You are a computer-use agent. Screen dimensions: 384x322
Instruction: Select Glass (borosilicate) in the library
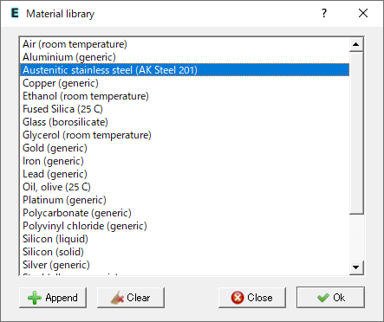(185, 122)
